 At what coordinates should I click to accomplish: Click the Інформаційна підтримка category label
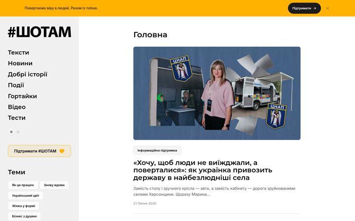click(157, 150)
